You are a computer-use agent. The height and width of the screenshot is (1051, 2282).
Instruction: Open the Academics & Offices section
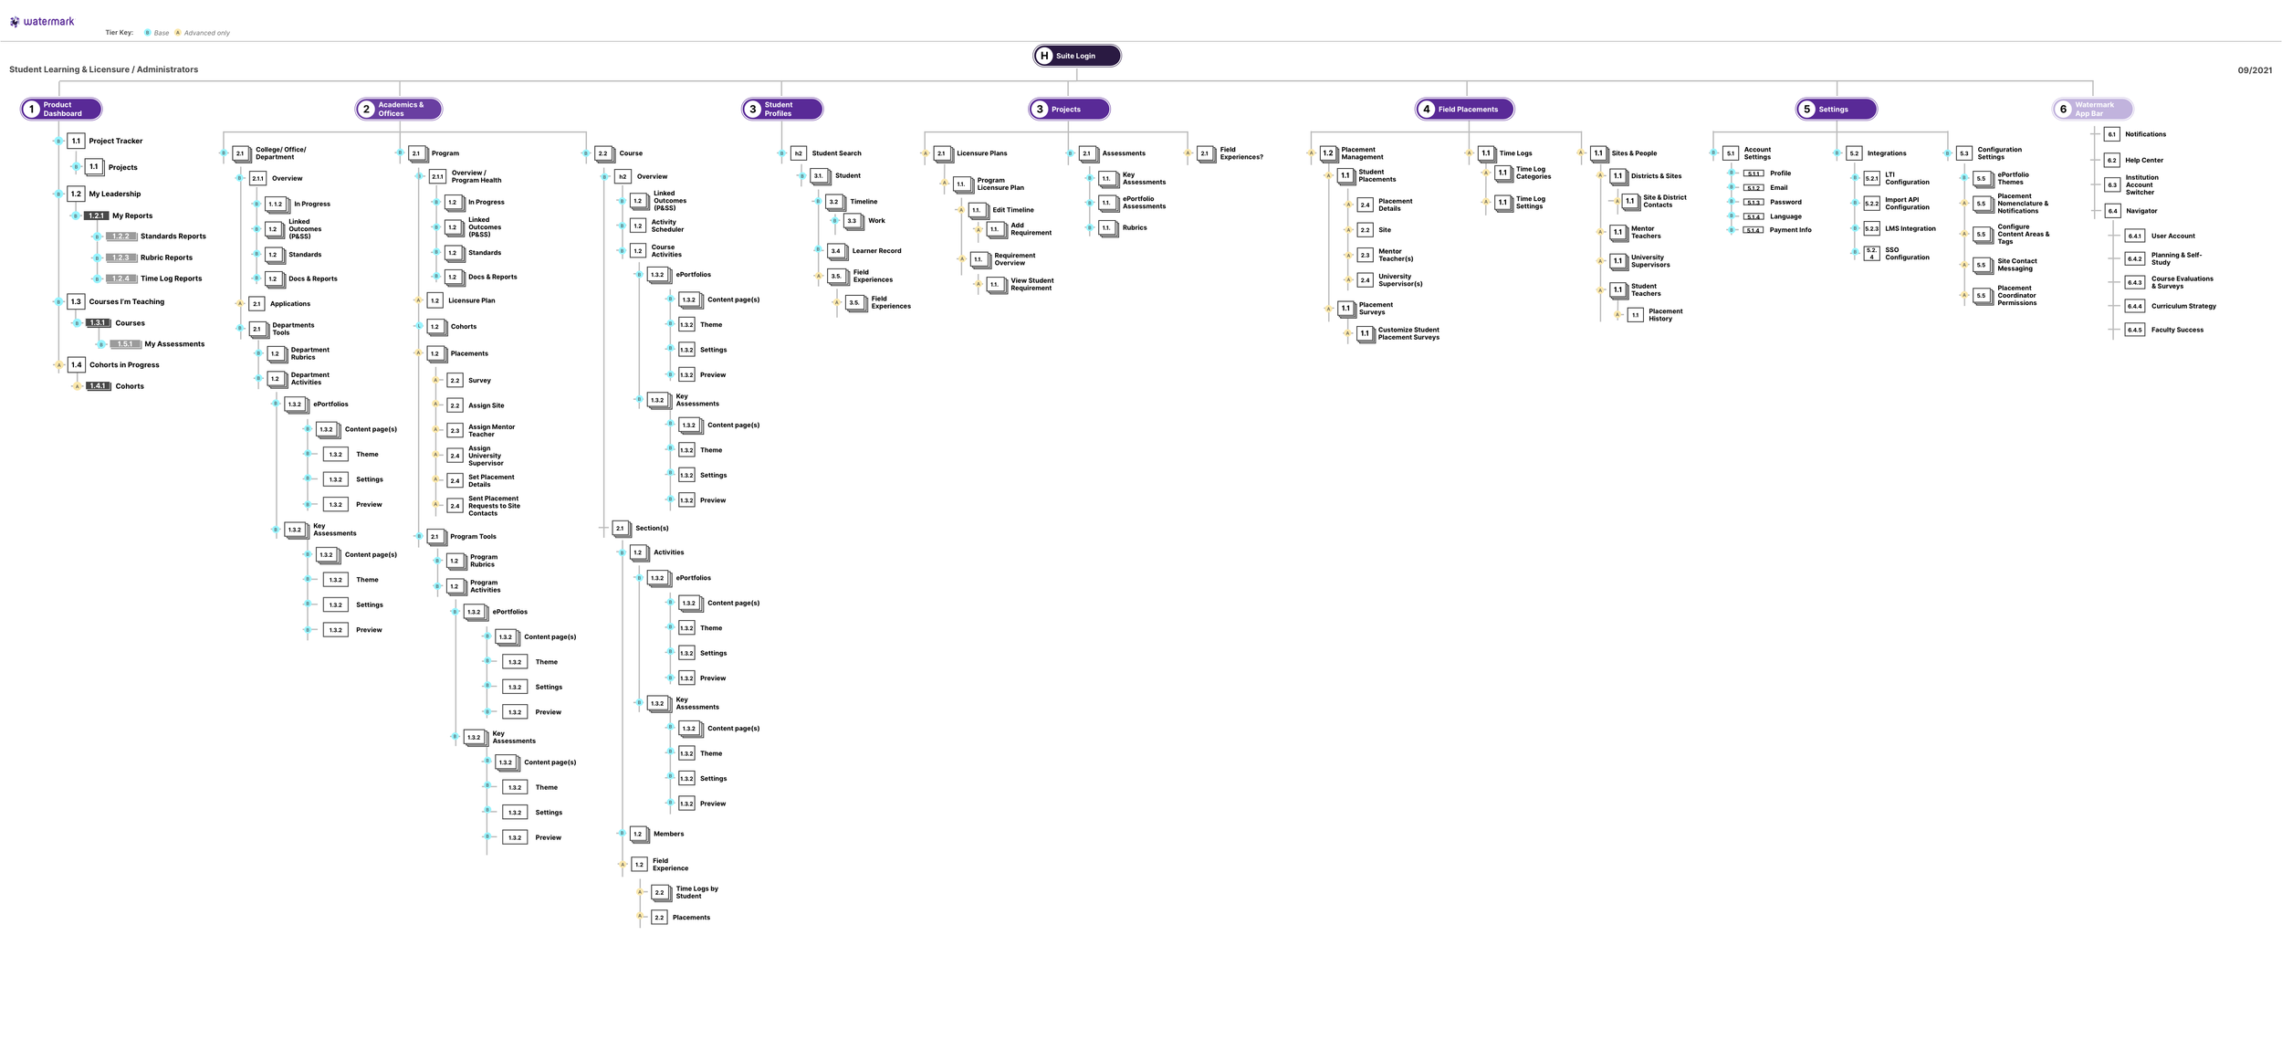coord(399,109)
